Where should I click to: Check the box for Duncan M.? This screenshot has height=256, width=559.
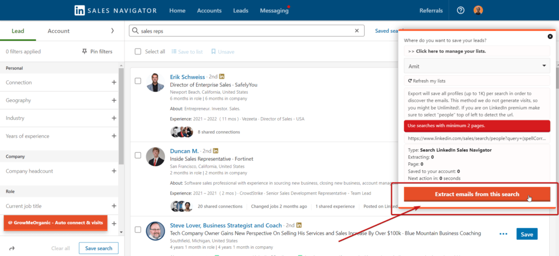[x=138, y=155]
